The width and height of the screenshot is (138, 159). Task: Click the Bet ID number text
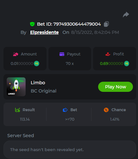pyautogui.click(x=77, y=24)
